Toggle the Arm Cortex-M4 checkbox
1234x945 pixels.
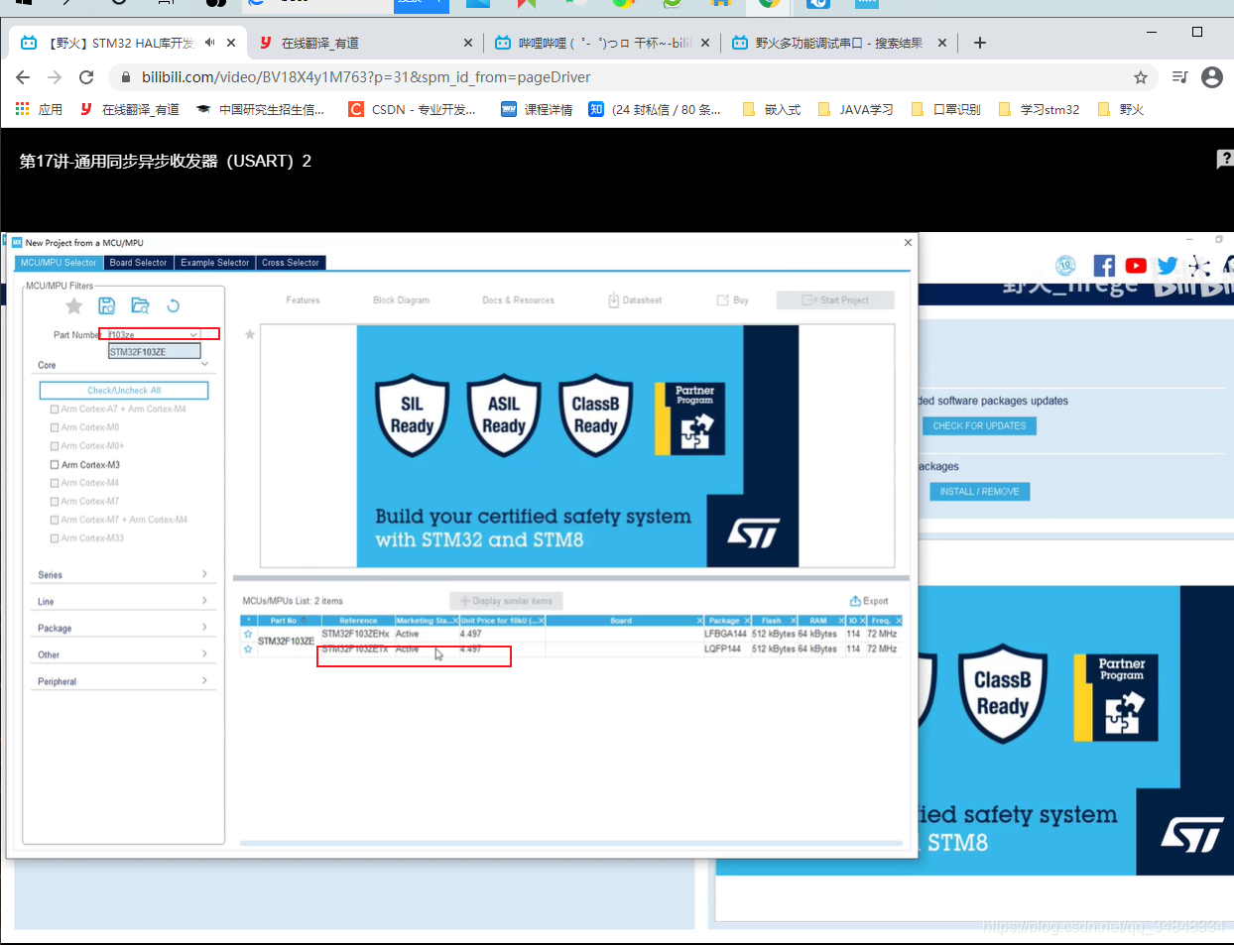pos(55,483)
